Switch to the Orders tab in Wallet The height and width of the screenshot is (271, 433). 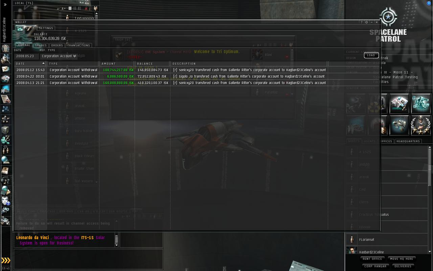tap(57, 45)
